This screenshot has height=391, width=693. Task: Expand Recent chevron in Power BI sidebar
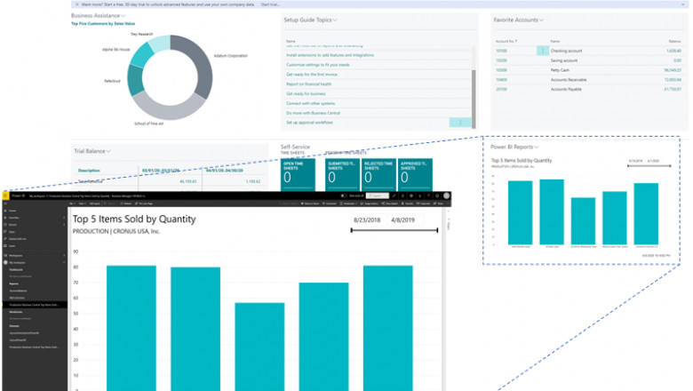64,225
